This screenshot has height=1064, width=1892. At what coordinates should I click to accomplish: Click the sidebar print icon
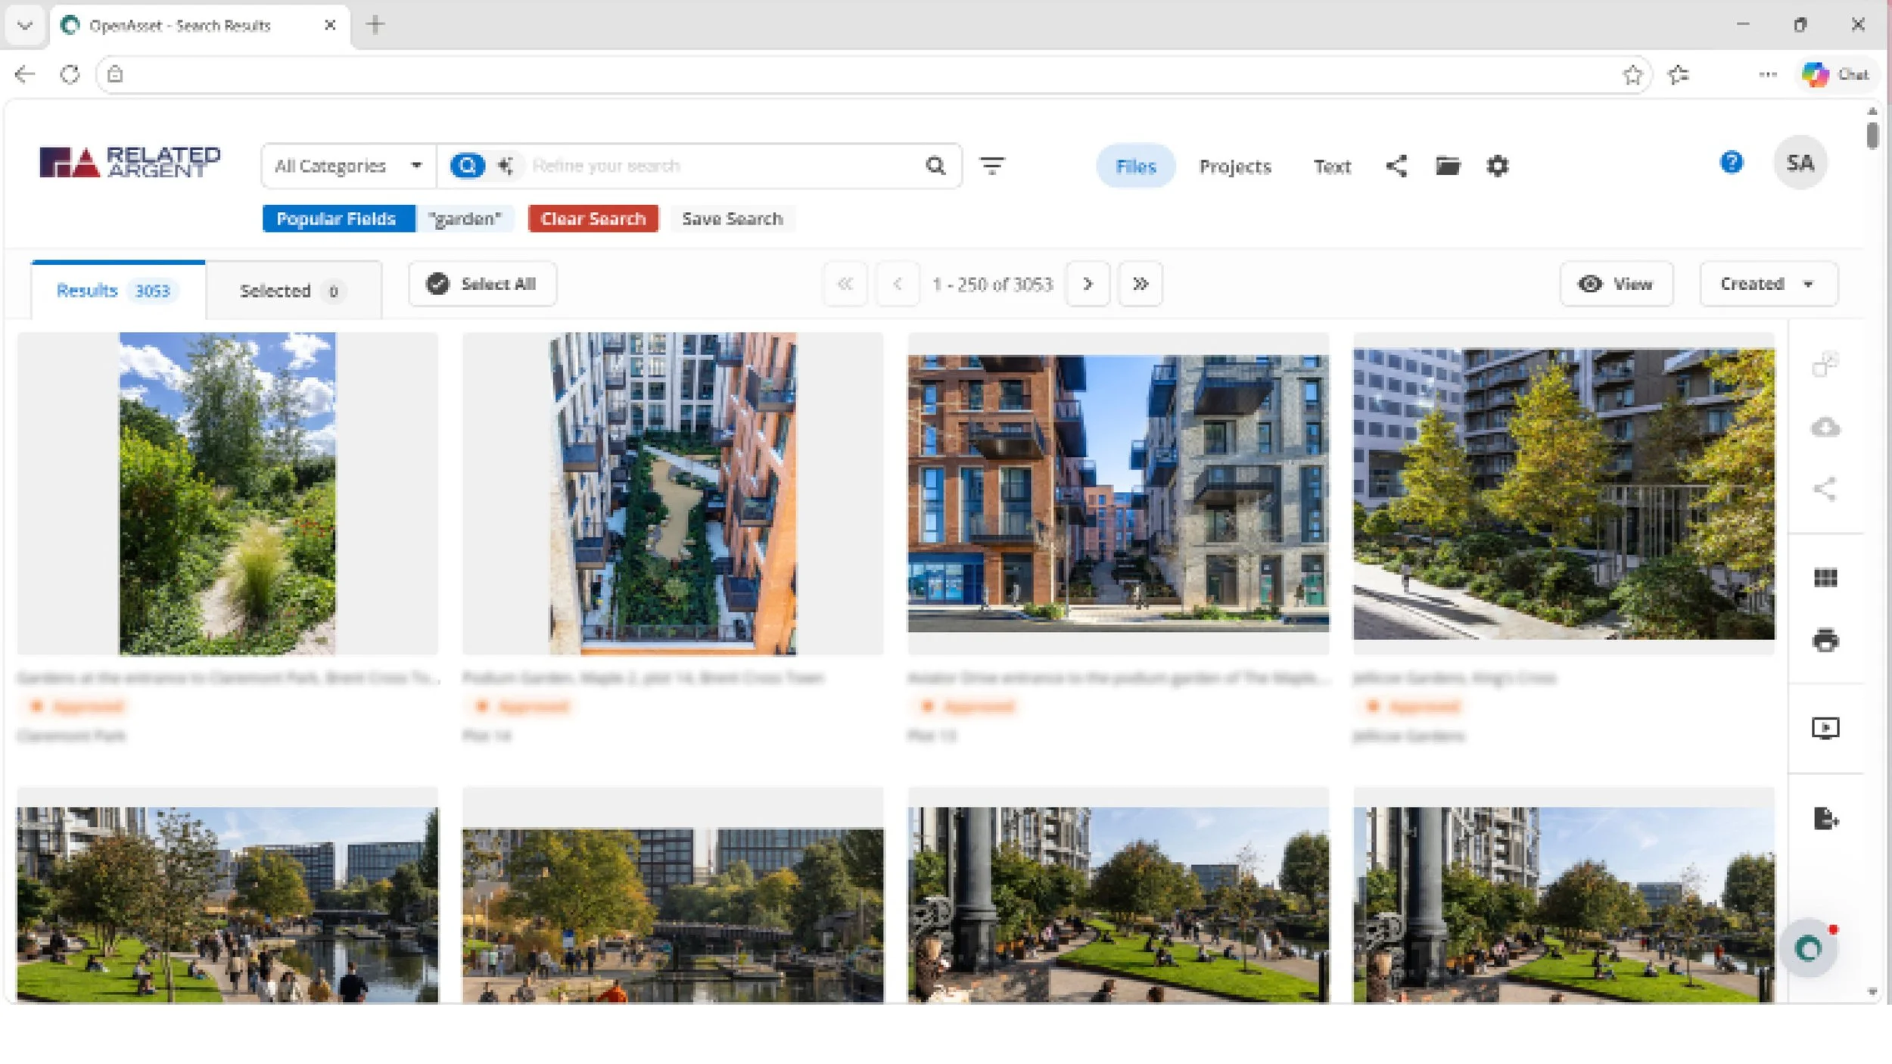tap(1825, 640)
